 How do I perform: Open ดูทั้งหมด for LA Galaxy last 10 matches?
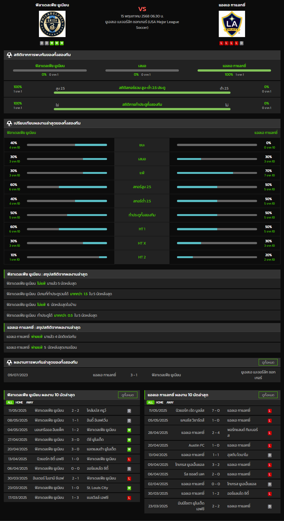pos(268,395)
